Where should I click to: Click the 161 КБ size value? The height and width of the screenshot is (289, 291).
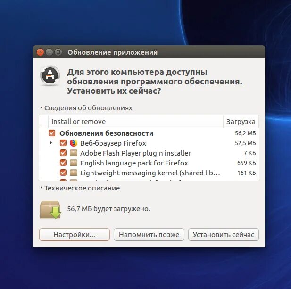pyautogui.click(x=247, y=173)
